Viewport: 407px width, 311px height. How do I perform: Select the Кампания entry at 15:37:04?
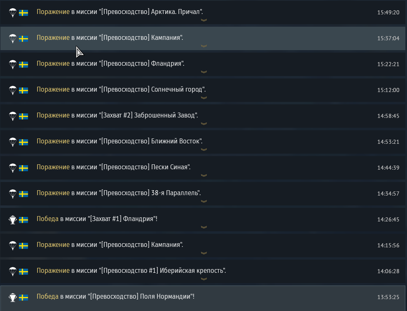tap(110, 38)
